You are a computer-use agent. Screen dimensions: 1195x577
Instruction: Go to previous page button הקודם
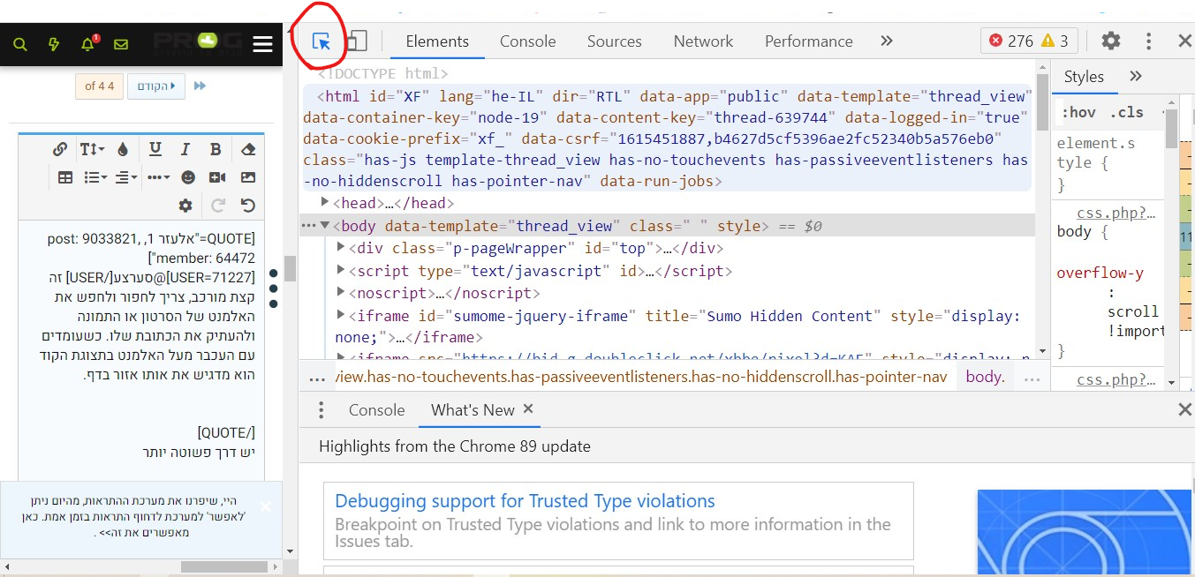pos(157,86)
